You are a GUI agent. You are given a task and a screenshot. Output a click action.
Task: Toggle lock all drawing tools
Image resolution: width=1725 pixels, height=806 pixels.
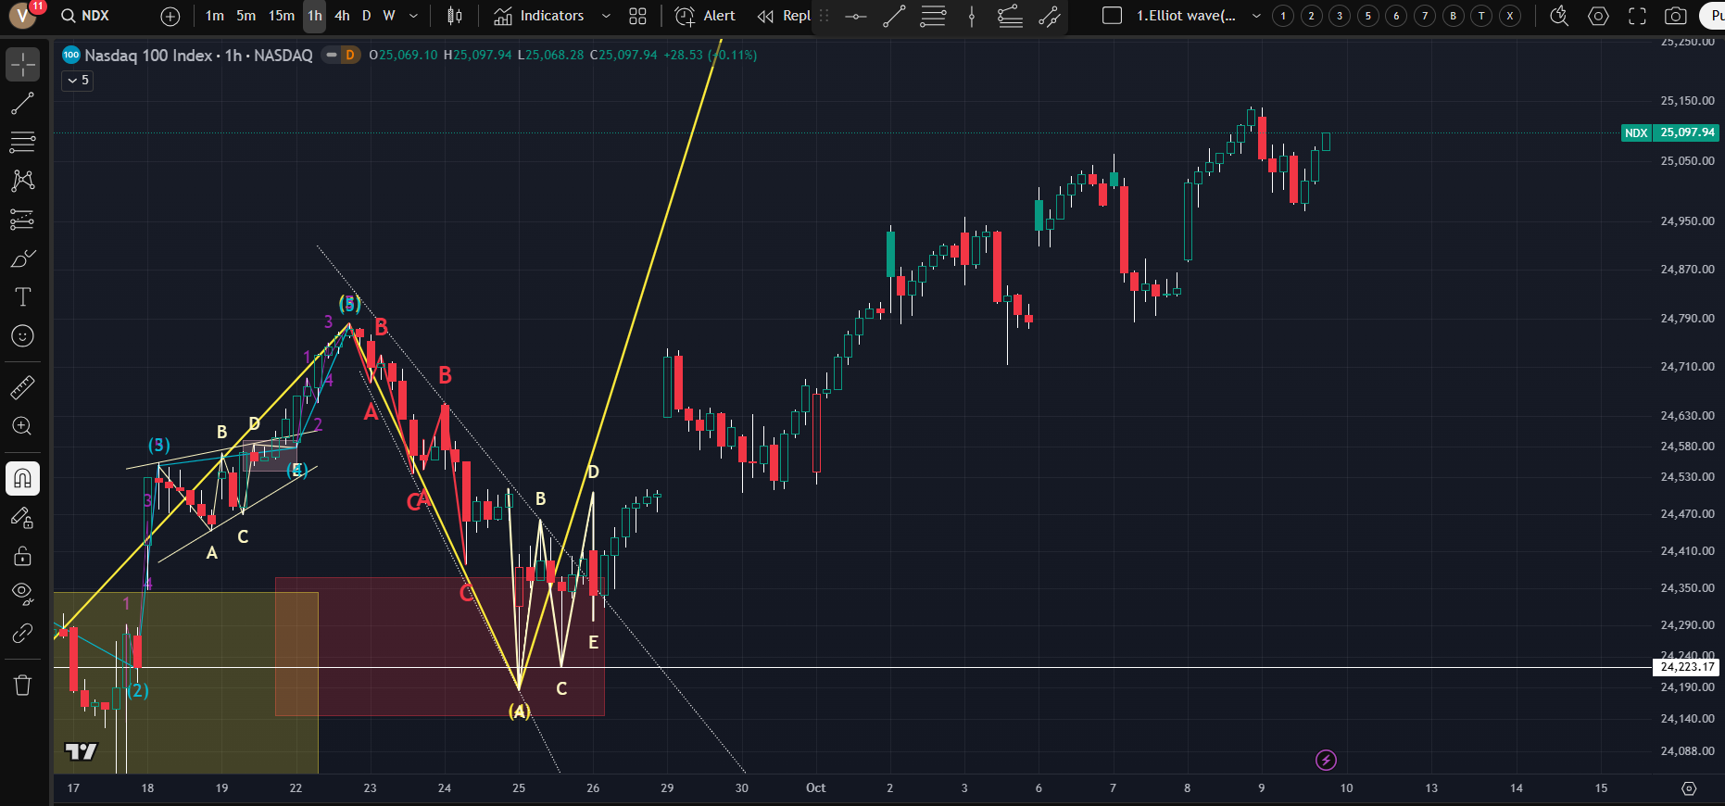click(x=22, y=556)
